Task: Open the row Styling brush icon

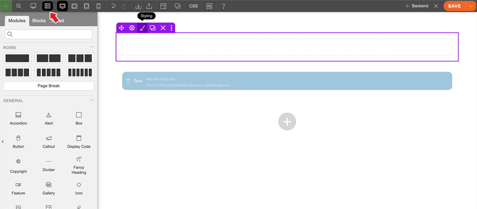Action: tap(142, 28)
